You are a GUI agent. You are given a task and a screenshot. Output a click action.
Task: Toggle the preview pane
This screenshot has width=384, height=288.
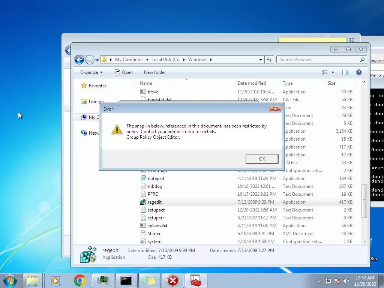click(x=345, y=72)
